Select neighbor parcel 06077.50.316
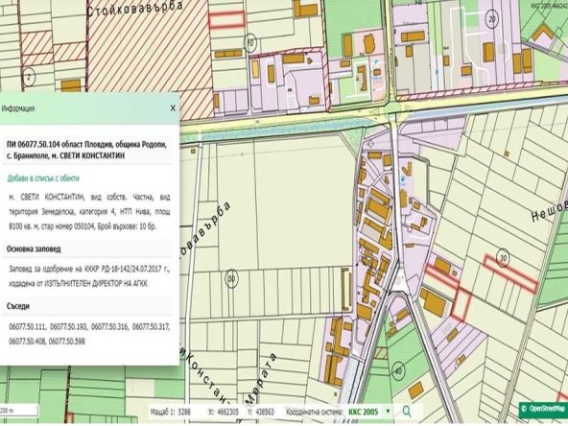 tap(109, 327)
